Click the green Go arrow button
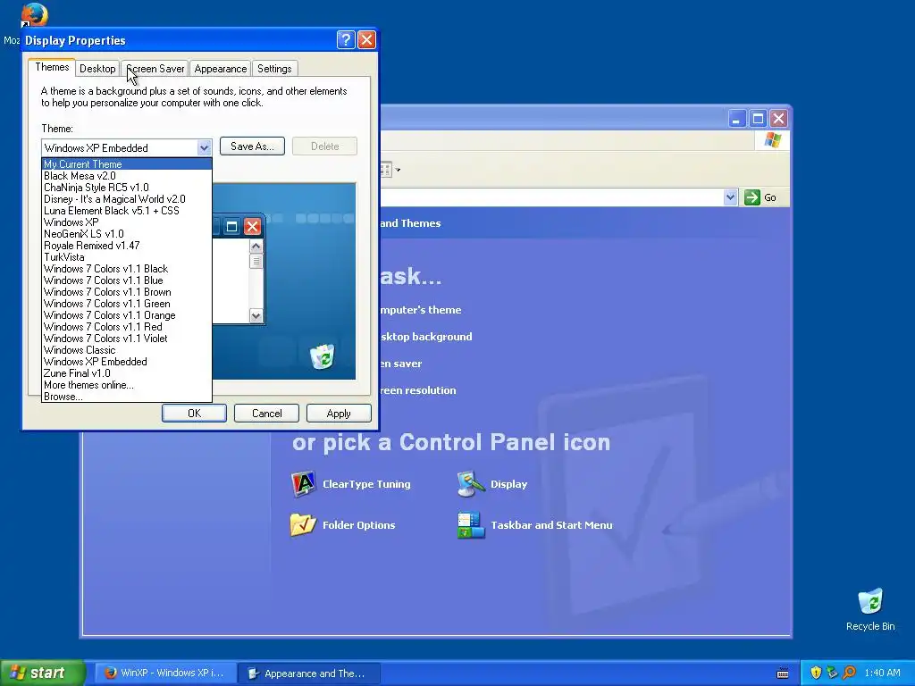 (752, 197)
